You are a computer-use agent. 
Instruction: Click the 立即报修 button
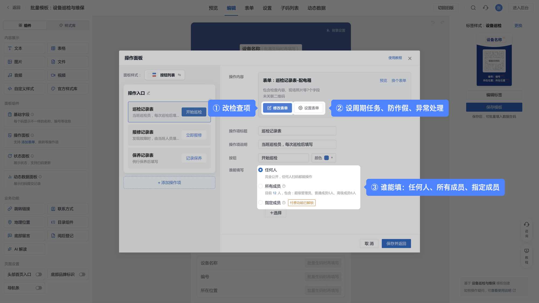194,135
